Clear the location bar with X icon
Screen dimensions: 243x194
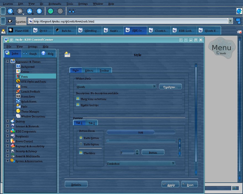(10, 21)
